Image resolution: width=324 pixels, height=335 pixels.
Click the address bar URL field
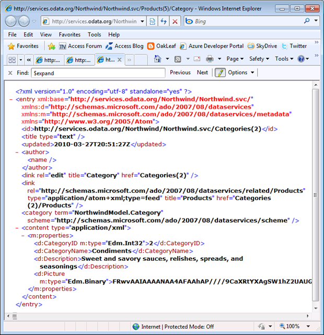click(x=90, y=21)
